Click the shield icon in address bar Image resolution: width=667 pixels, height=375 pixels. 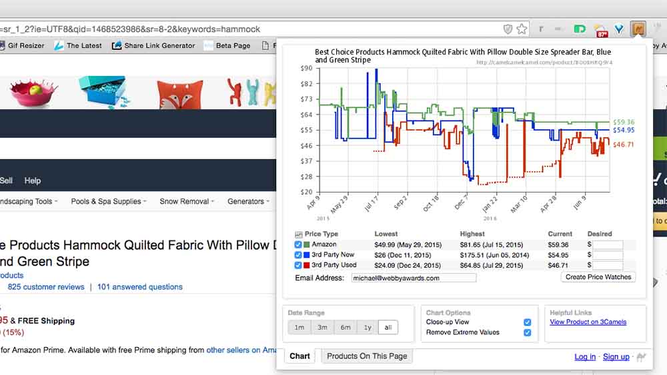(x=508, y=29)
